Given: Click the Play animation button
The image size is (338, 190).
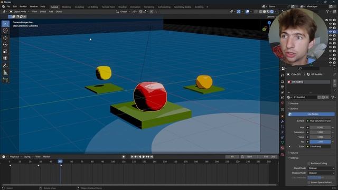Looking at the screenshot, I should coord(144,157).
